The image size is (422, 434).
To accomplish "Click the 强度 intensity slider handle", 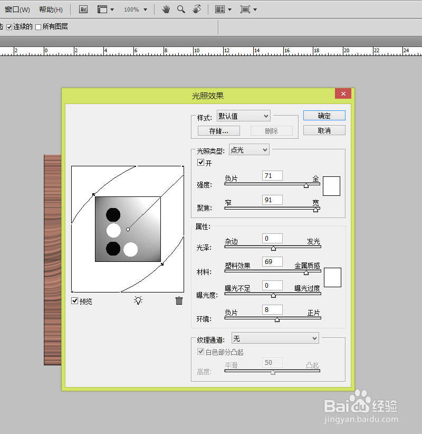I will click(306, 185).
